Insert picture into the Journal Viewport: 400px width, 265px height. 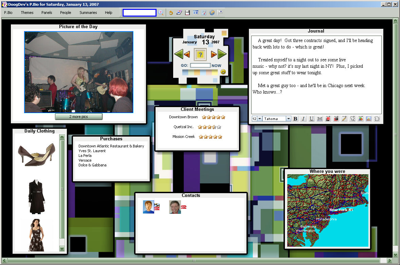click(x=368, y=119)
